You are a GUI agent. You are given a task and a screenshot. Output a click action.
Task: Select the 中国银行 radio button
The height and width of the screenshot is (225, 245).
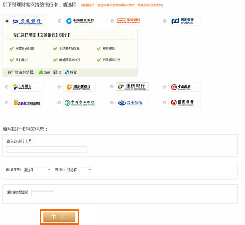click(x=164, y=87)
